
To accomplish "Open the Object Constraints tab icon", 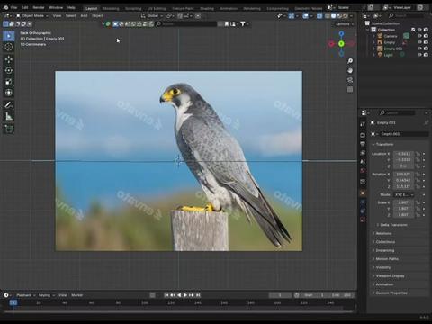I will coord(363,211).
